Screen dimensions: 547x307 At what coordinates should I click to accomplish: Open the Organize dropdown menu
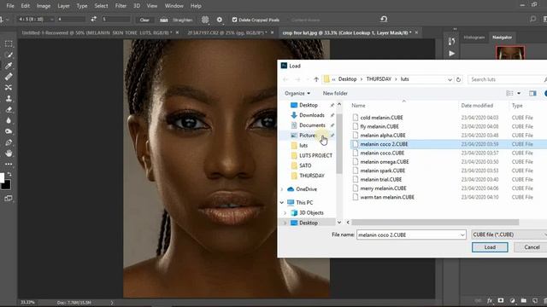pos(297,93)
